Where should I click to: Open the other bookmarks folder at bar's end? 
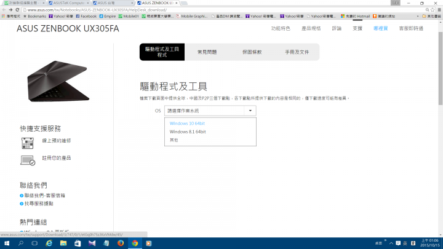point(431,17)
